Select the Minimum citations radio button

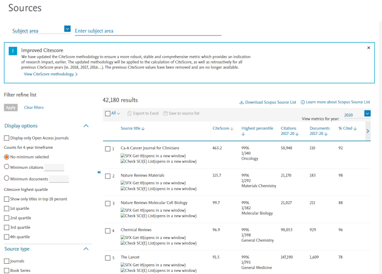7,167
